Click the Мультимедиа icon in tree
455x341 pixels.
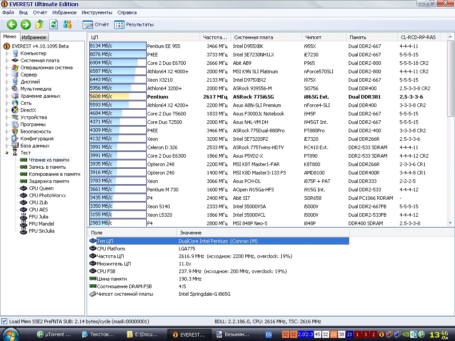point(15,89)
